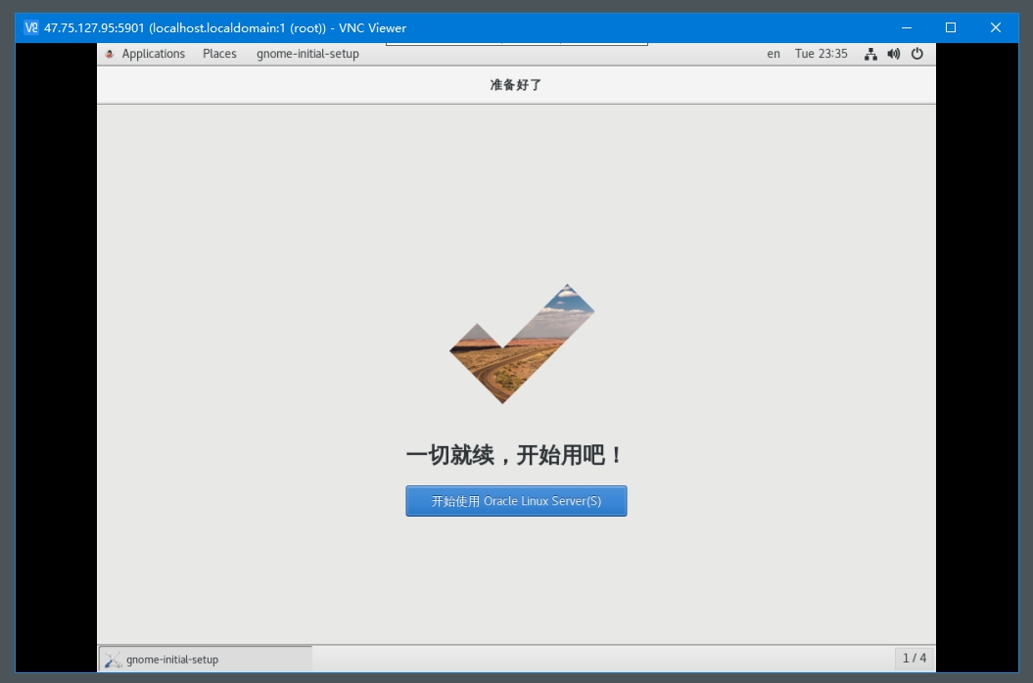Open the power menu icon
This screenshot has height=683, width=1033.
click(x=917, y=54)
